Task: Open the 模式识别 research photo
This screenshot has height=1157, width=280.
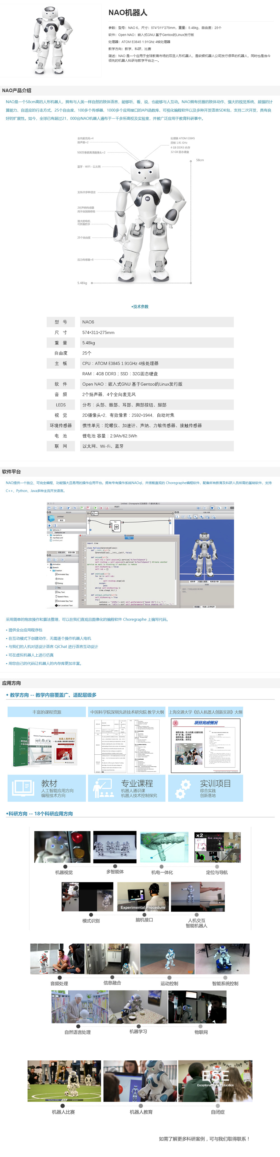Action: click(x=87, y=896)
